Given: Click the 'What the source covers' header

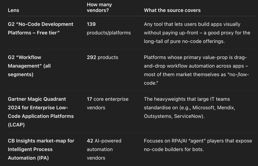Looking at the screenshot, I should [172, 10].
